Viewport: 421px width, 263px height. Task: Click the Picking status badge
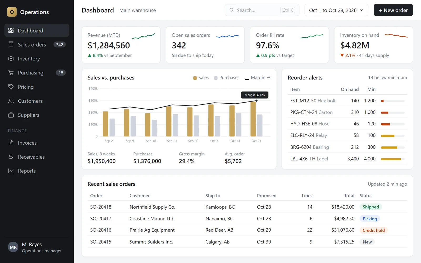[x=370, y=219]
